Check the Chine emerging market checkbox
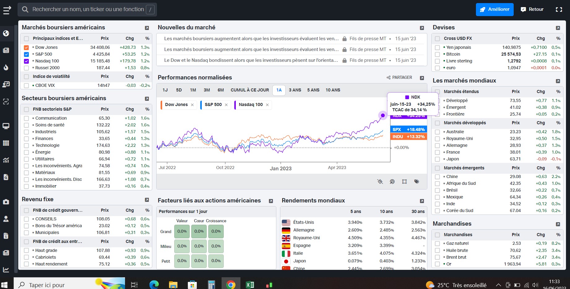The height and width of the screenshot is (289, 570). point(437,177)
